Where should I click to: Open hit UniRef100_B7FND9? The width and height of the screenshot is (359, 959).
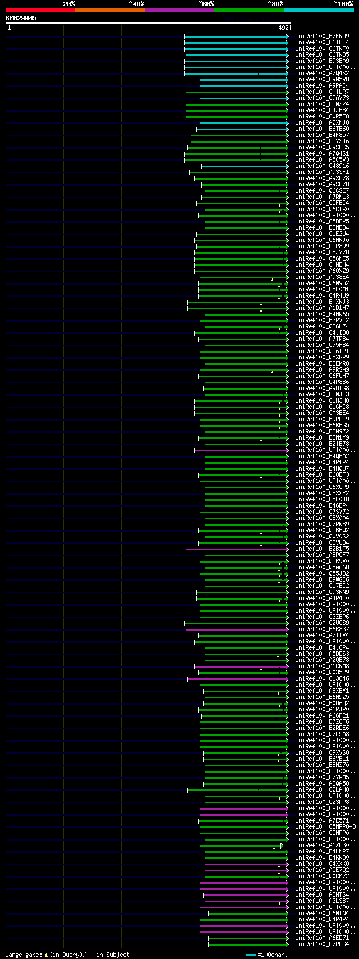(x=322, y=36)
